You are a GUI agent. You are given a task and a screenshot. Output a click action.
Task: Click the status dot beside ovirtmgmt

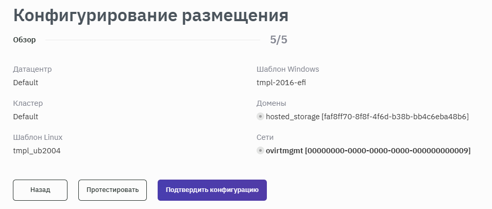260,151
